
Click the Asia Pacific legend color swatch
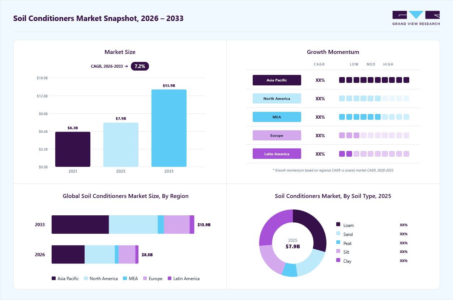pyautogui.click(x=54, y=279)
